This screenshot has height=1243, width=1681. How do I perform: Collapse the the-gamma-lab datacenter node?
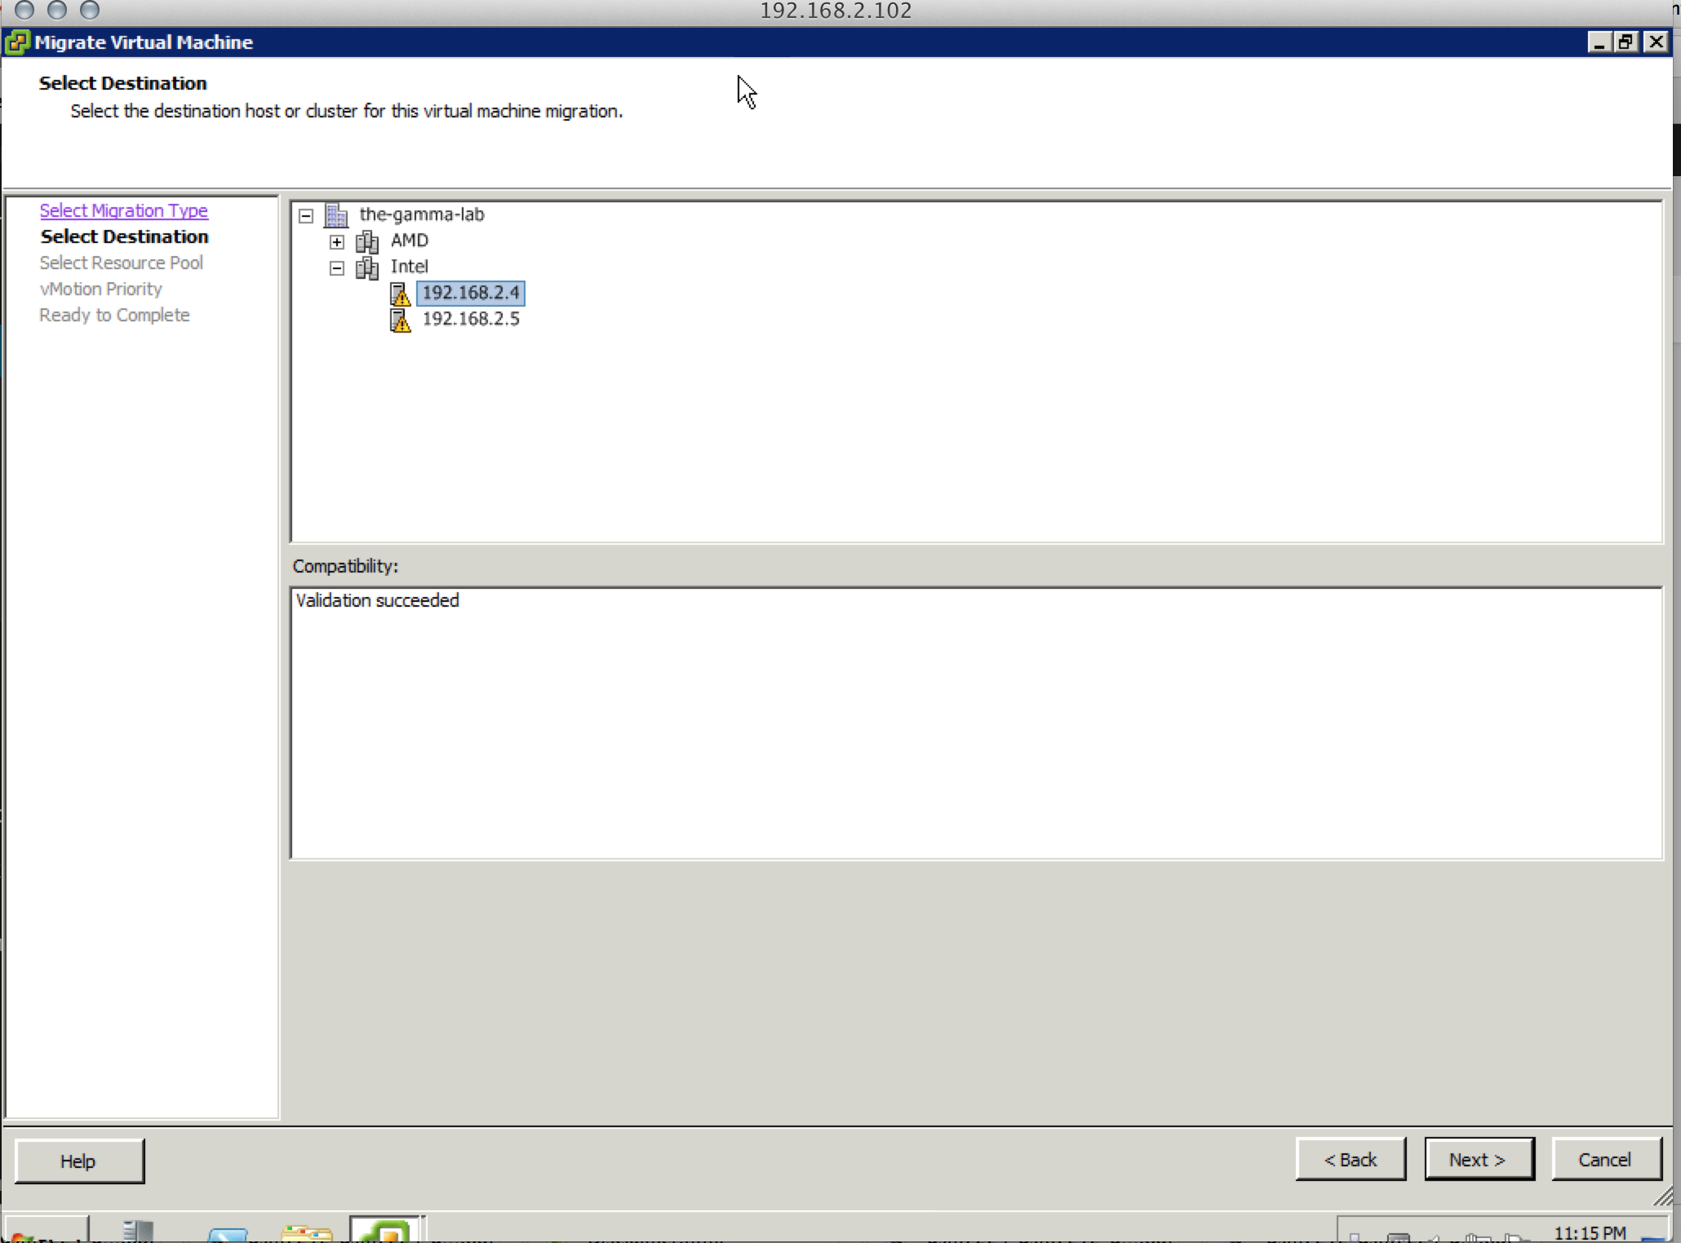tap(306, 216)
